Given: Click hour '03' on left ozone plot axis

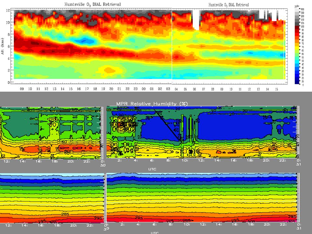Looking at the screenshot, I should coord(168,89).
